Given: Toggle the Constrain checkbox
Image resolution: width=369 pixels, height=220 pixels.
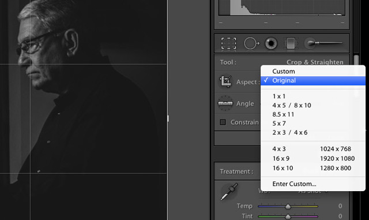Looking at the screenshot, I should (x=223, y=122).
